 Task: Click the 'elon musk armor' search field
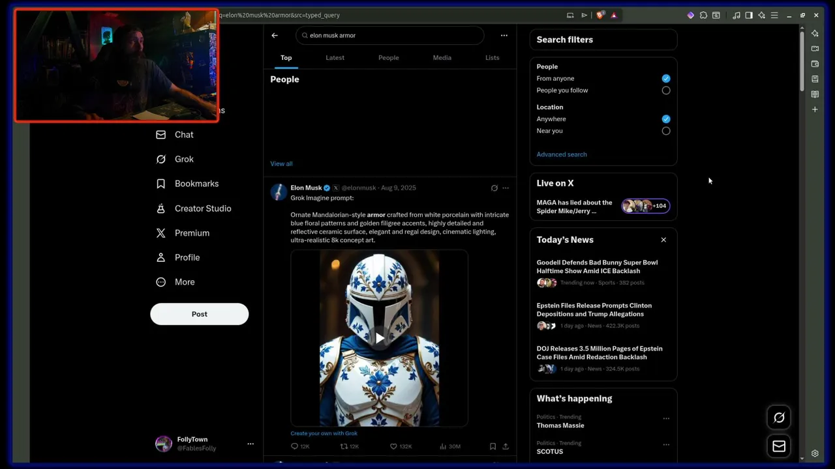390,35
